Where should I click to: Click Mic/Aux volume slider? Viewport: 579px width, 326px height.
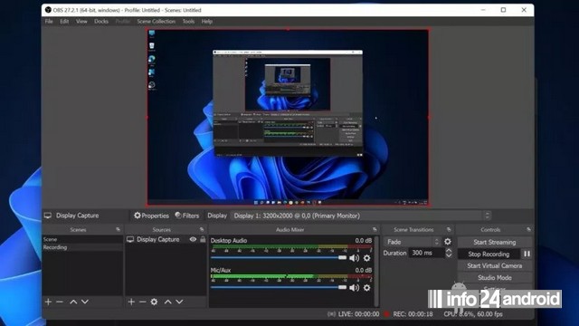tap(279, 287)
